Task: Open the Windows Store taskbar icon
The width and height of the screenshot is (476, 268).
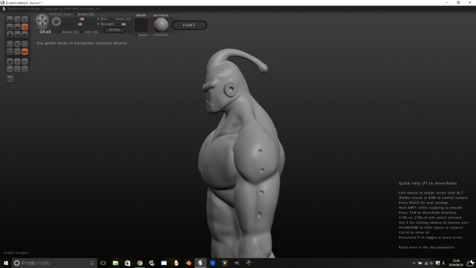Action: pos(127,263)
